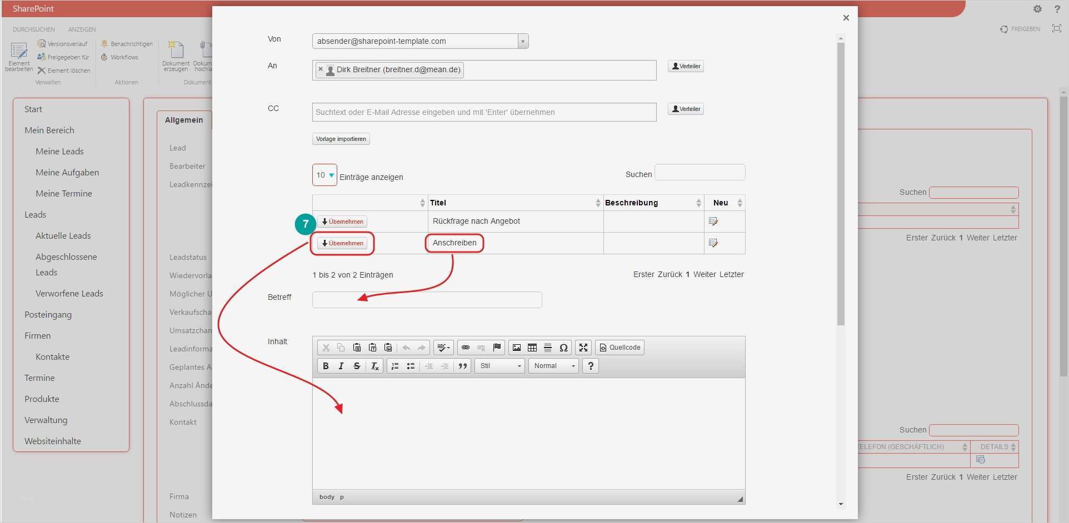1069x523 pixels.
Task: Switch to the DURCHSUCHEN ribbon tab
Action: click(34, 29)
